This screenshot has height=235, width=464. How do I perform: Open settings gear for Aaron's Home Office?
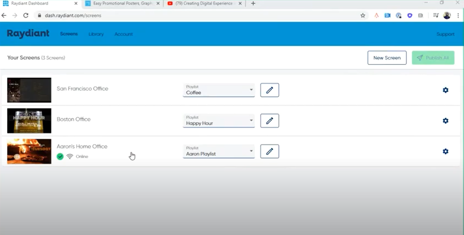(x=446, y=151)
